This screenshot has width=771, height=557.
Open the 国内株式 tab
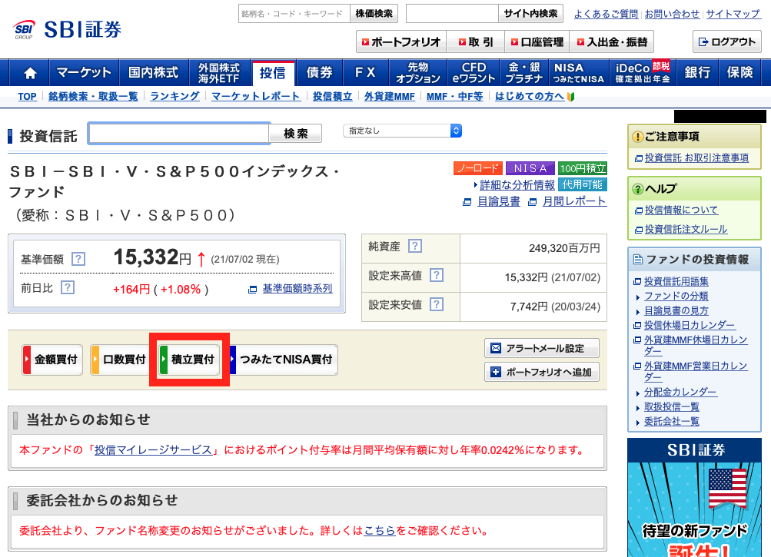point(154,73)
